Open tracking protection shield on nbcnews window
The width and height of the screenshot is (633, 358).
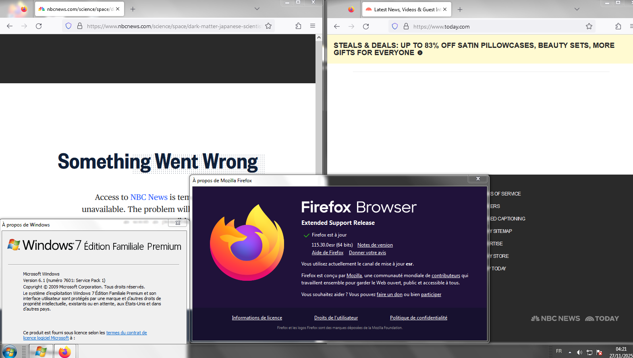point(68,26)
